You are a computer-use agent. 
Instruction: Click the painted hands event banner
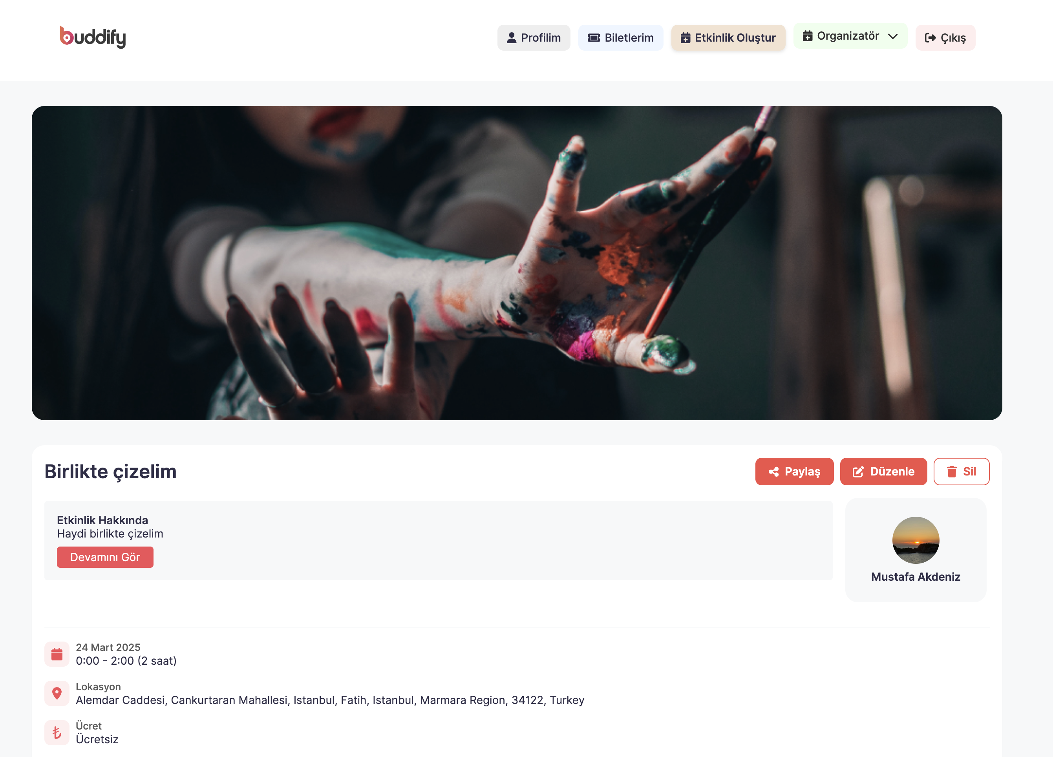[x=517, y=263]
